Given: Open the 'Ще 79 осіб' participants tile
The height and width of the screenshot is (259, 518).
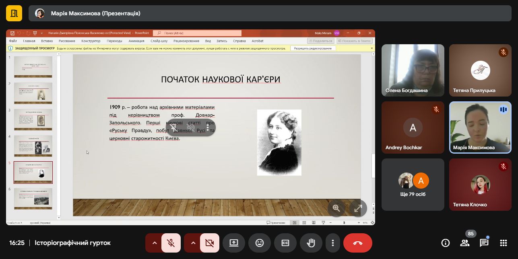Looking at the screenshot, I should point(413,185).
